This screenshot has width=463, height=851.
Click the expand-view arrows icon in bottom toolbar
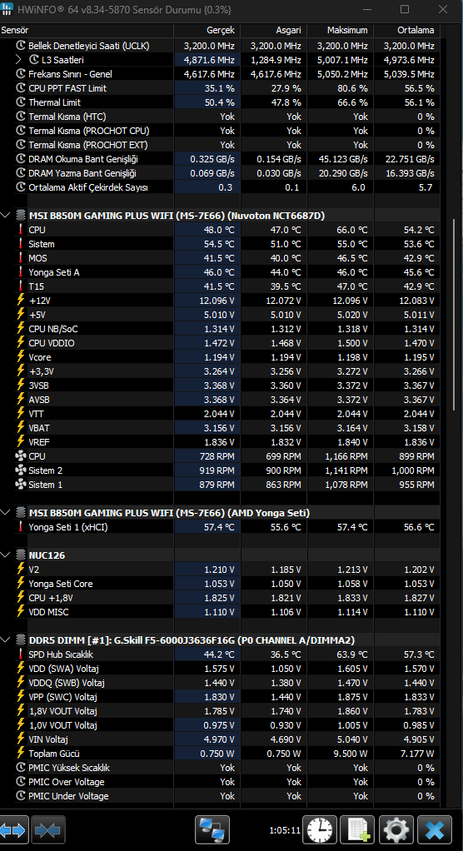(12, 830)
